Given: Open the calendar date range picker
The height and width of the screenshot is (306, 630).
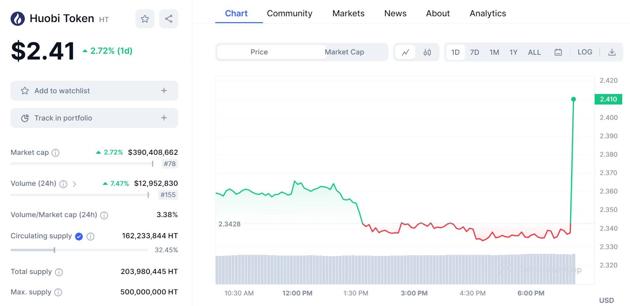Looking at the screenshot, I should click(558, 52).
